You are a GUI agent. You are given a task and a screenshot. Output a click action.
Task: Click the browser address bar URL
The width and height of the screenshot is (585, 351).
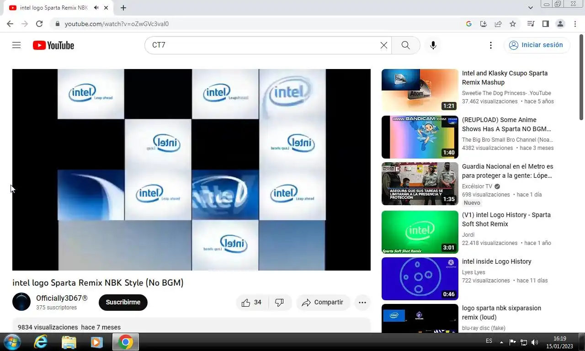(x=117, y=24)
